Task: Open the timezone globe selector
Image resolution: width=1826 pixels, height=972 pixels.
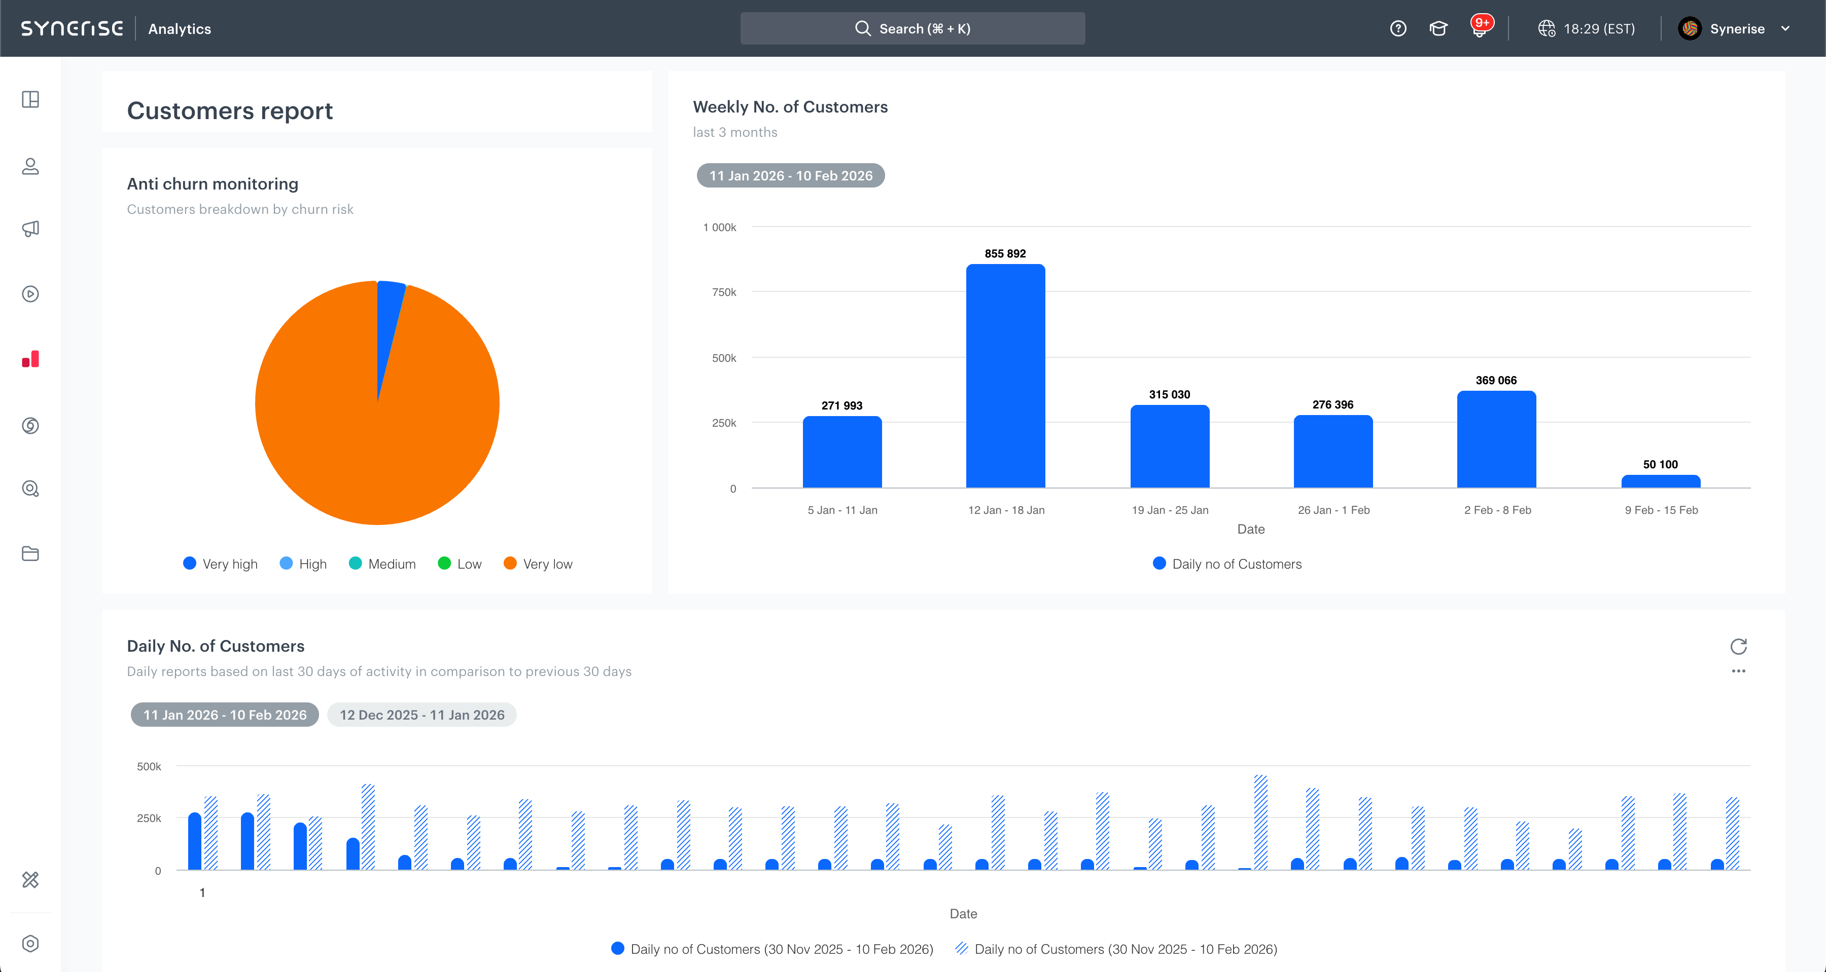Action: pyautogui.click(x=1548, y=28)
